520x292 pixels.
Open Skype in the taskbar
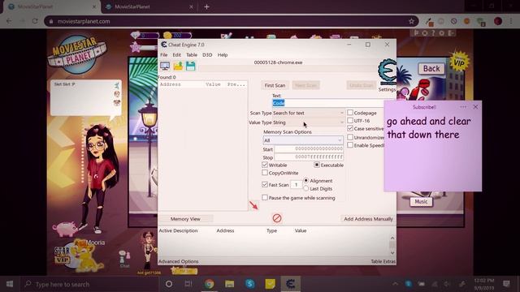249,284
